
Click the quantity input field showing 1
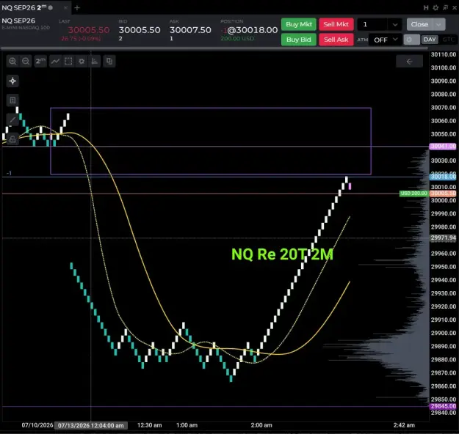click(x=372, y=24)
